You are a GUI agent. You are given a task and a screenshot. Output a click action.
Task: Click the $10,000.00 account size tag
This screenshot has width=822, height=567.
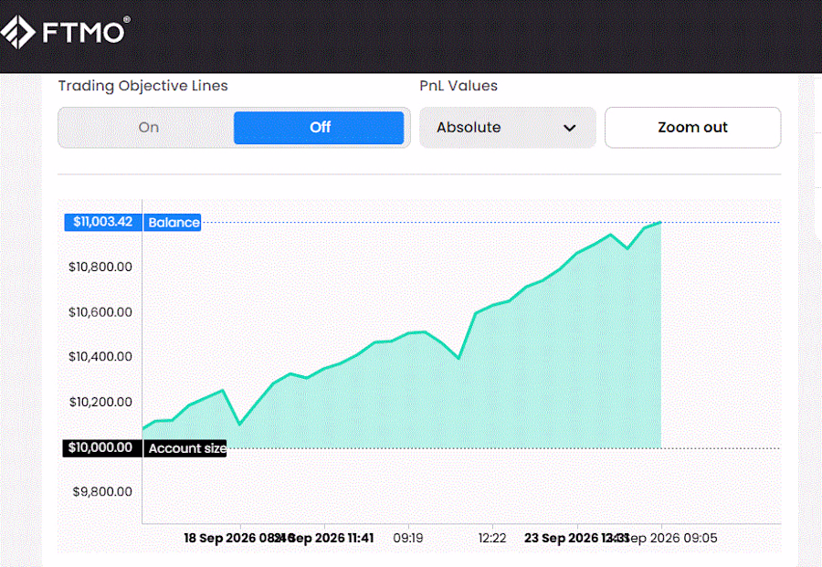101,448
